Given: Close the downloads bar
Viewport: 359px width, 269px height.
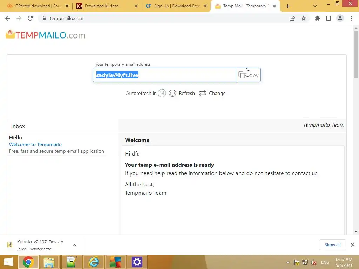Looking at the screenshot, I should [x=353, y=245].
